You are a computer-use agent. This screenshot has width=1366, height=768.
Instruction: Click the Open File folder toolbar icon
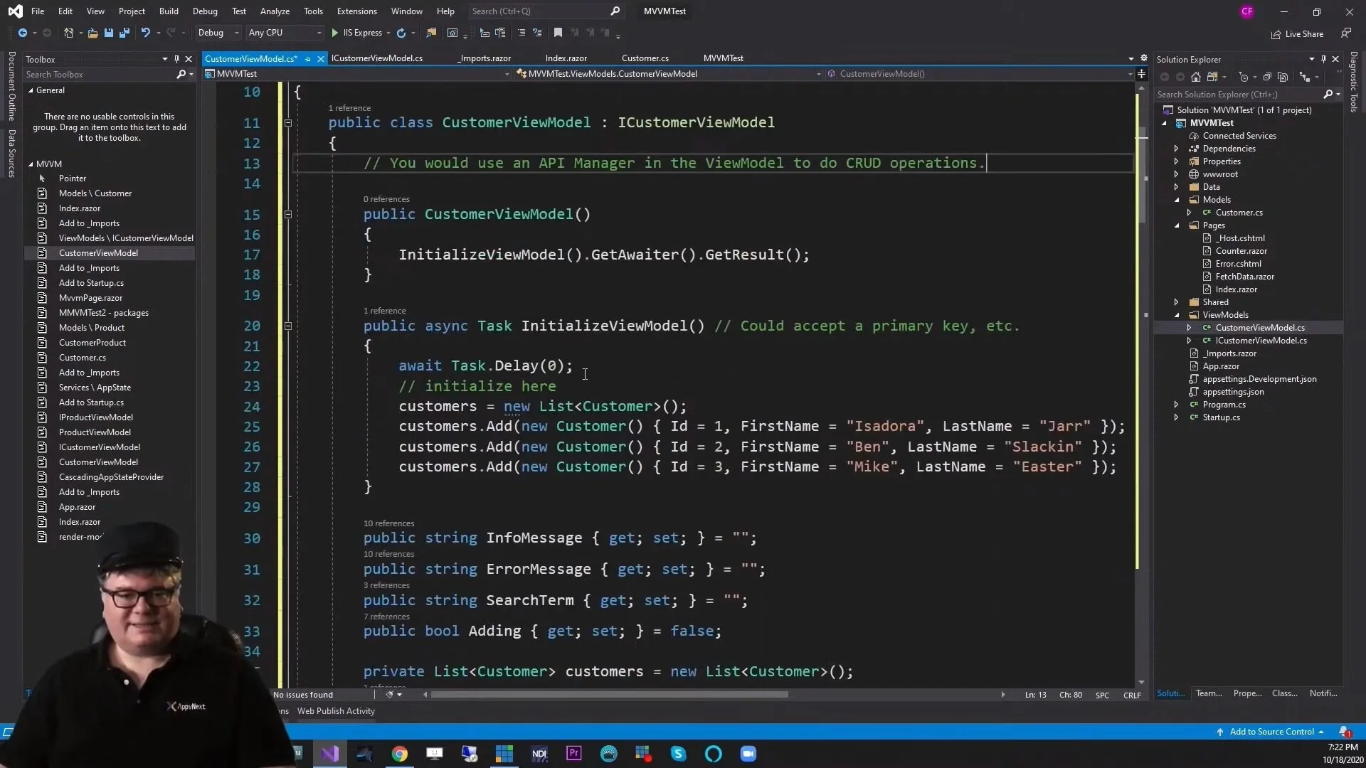click(x=92, y=33)
